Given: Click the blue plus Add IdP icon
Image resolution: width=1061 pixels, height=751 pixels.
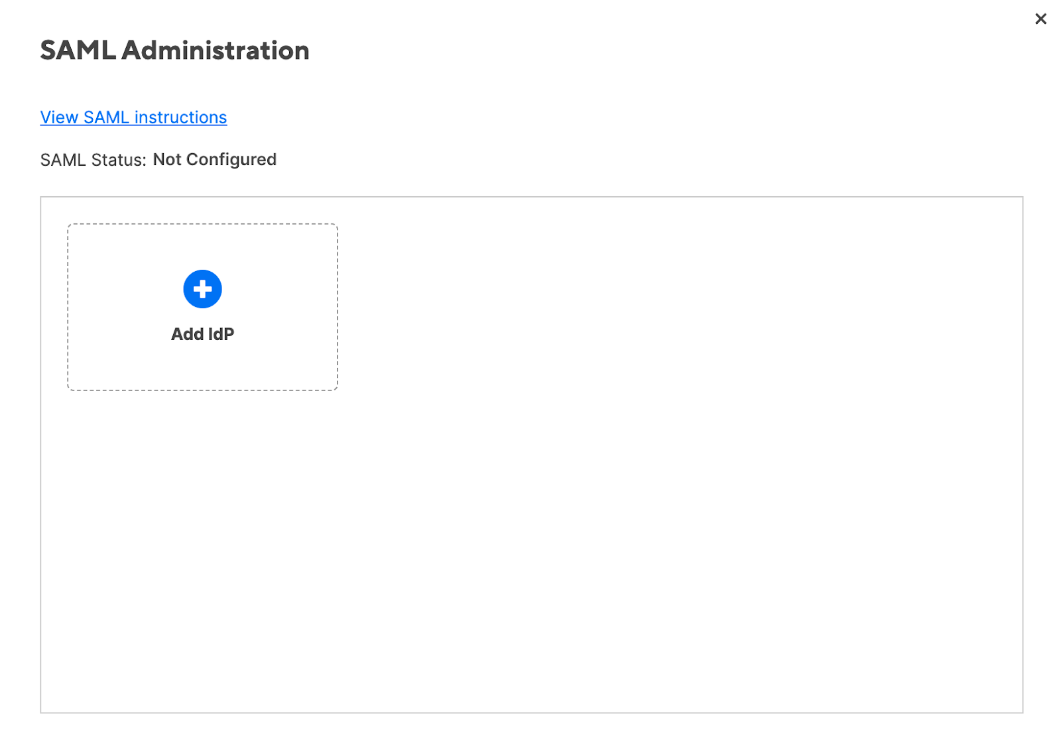Looking at the screenshot, I should pos(202,289).
